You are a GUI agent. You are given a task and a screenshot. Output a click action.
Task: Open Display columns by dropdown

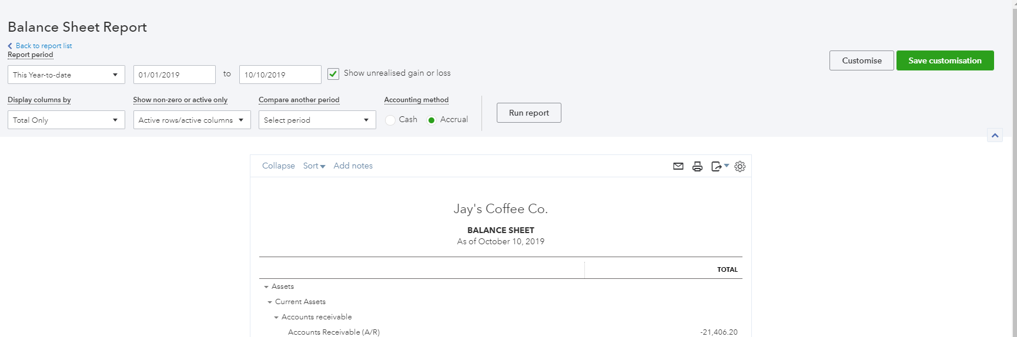(x=66, y=120)
